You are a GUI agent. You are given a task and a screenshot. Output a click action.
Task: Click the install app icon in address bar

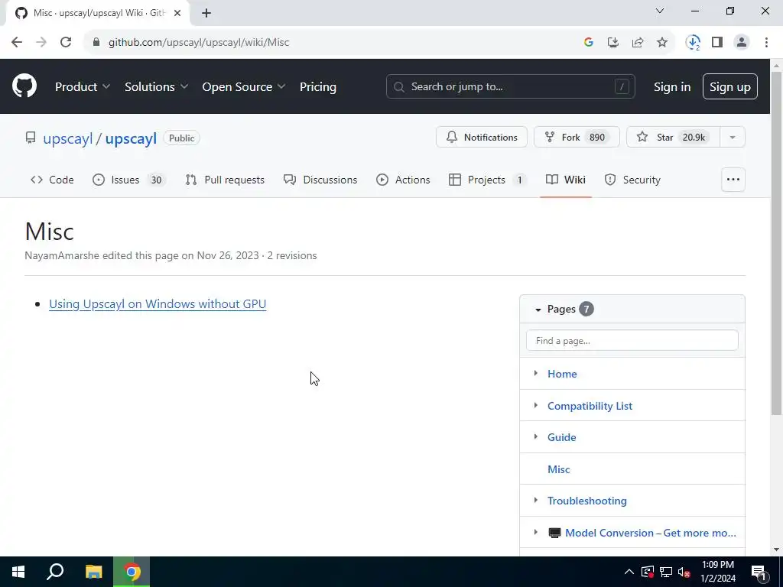[612, 43]
